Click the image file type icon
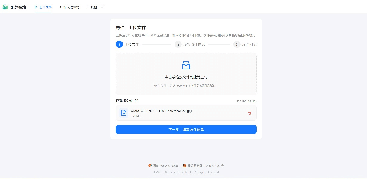The width and height of the screenshot is (367, 179). (124, 113)
